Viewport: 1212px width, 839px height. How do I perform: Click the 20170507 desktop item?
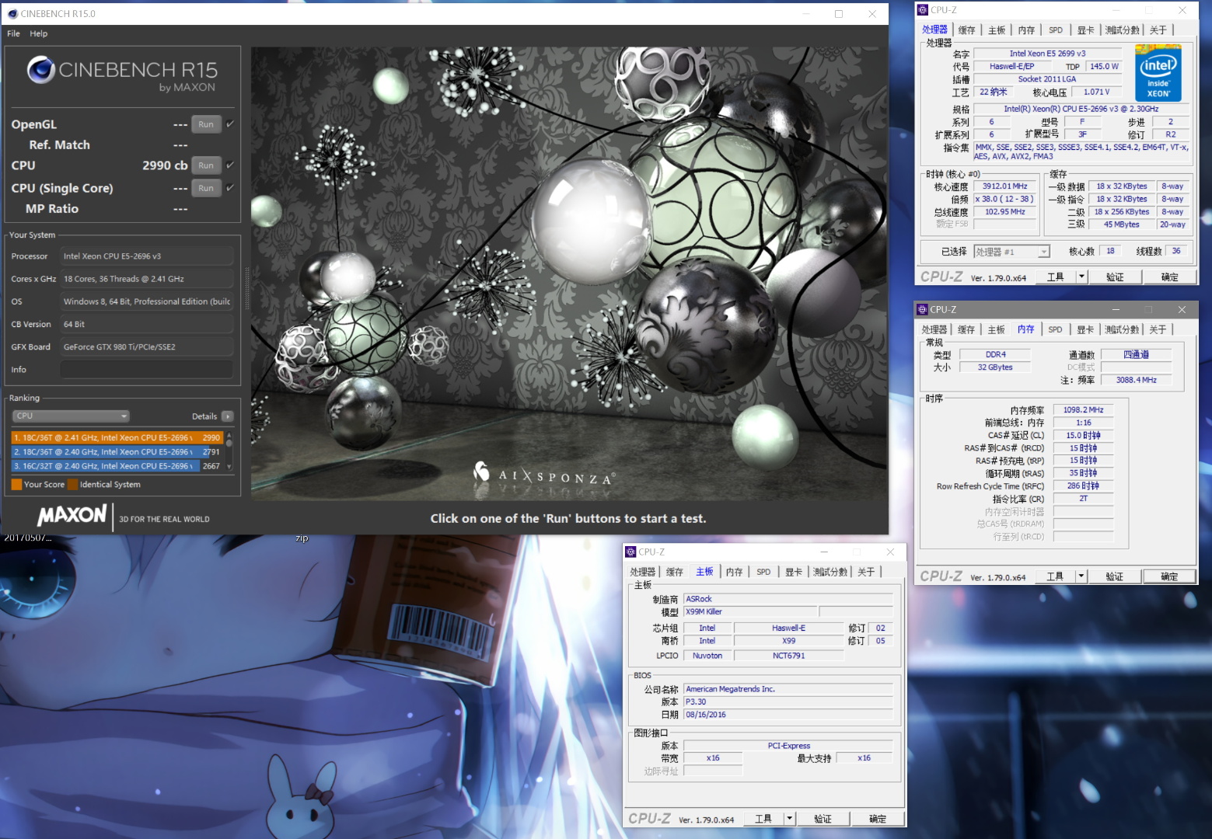click(28, 538)
